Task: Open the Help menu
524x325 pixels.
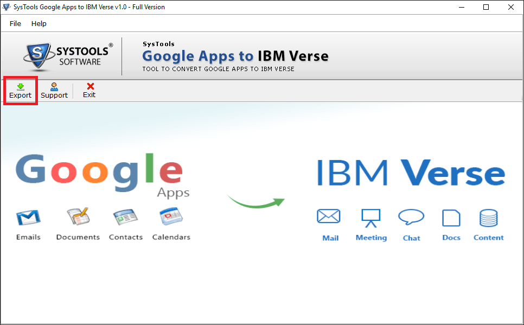Action: pos(39,23)
